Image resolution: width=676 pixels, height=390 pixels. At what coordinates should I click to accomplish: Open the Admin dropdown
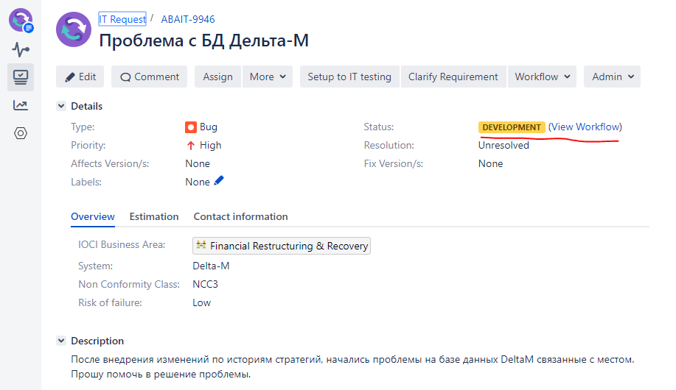pos(612,77)
